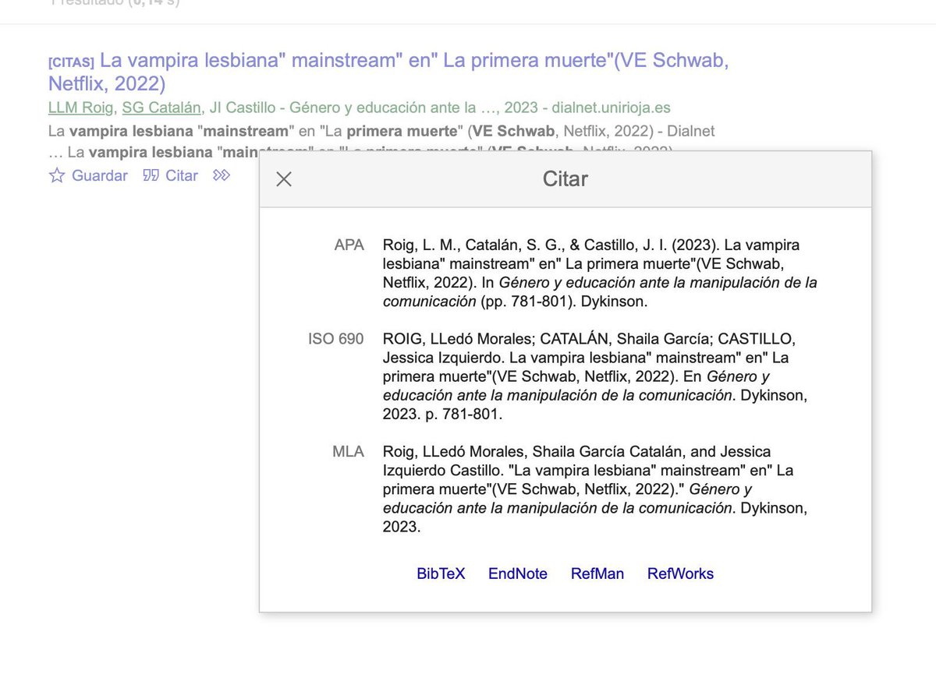Click the MLA format label
Screen dimensions: 936x681
(x=348, y=452)
